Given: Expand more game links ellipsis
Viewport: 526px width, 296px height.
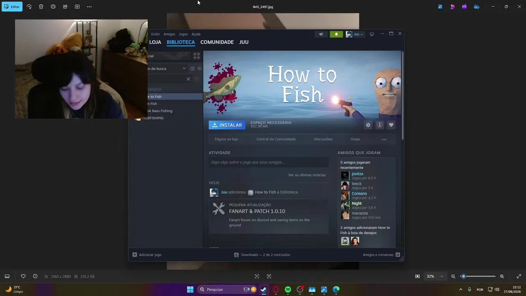Looking at the screenshot, I should click(384, 139).
